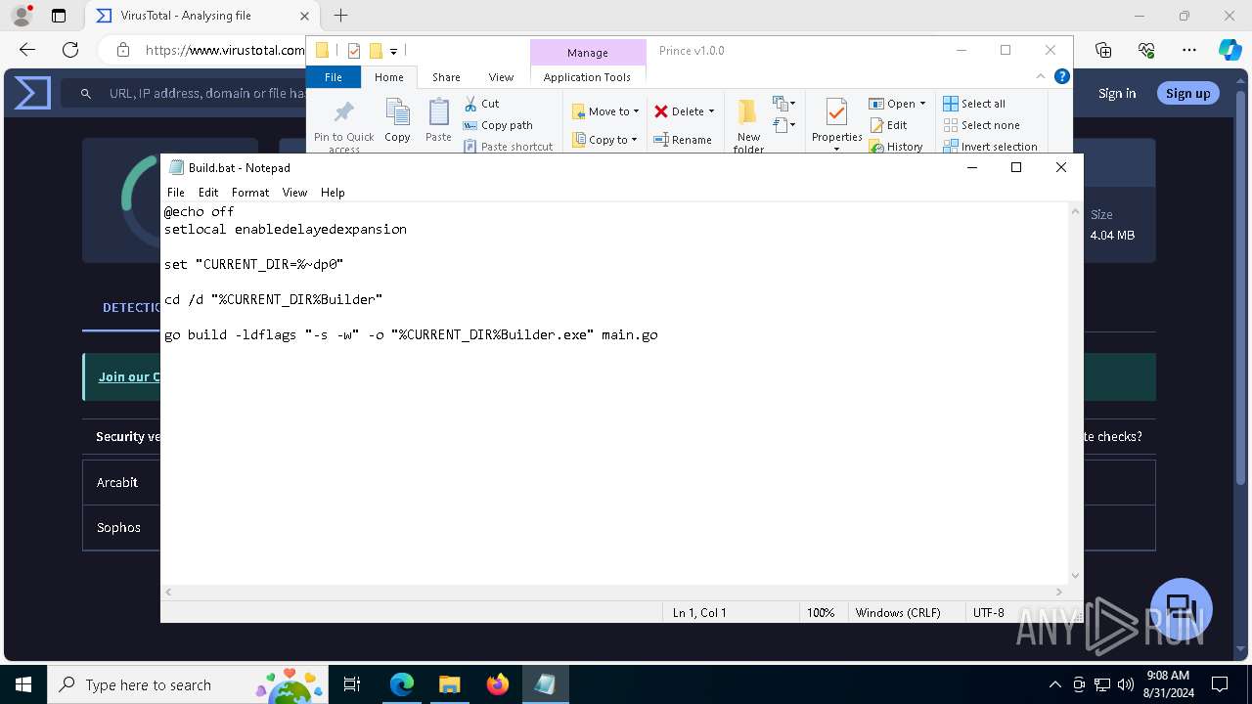This screenshot has height=704, width=1252.
Task: Expand New item dropdown in File Explorer
Action: (782, 104)
